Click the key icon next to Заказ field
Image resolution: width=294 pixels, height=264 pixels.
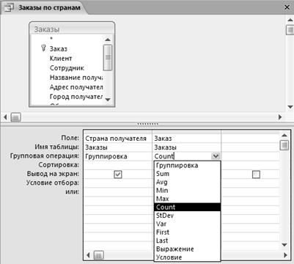pyautogui.click(x=43, y=48)
